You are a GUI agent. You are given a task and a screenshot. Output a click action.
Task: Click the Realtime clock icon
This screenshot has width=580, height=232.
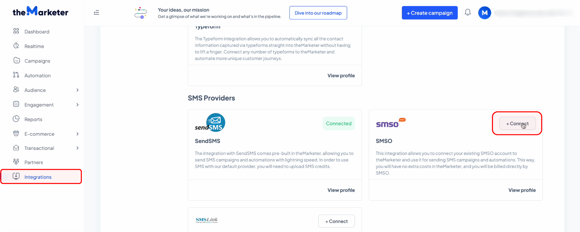pyautogui.click(x=16, y=46)
